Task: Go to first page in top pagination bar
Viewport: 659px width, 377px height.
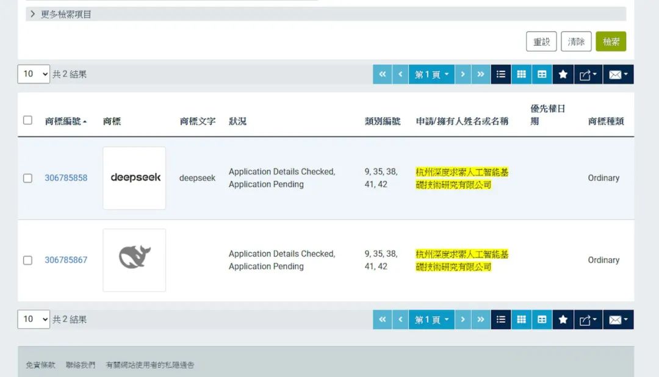Action: [382, 74]
